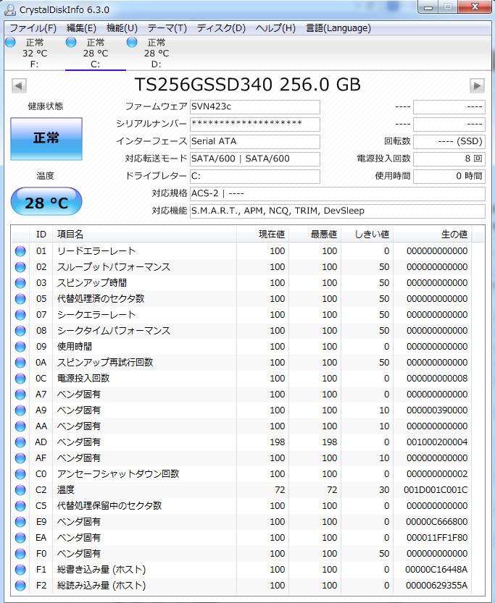
Task: Click status orb of attribute 07
Action: point(20,315)
